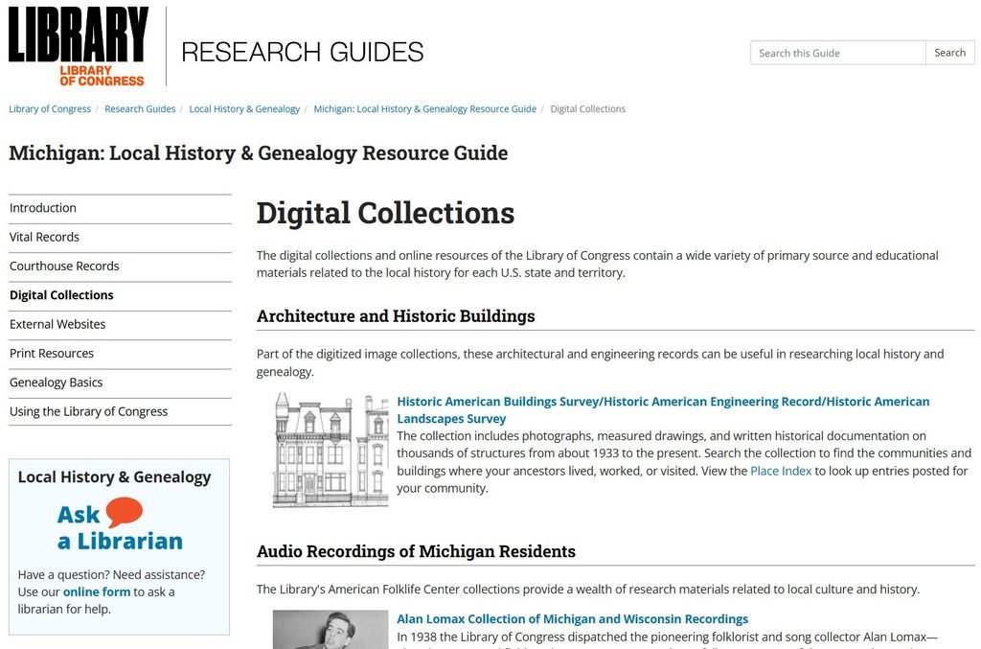Go to the Print Resources page
Viewport: 981px width, 649px height.
(120, 354)
